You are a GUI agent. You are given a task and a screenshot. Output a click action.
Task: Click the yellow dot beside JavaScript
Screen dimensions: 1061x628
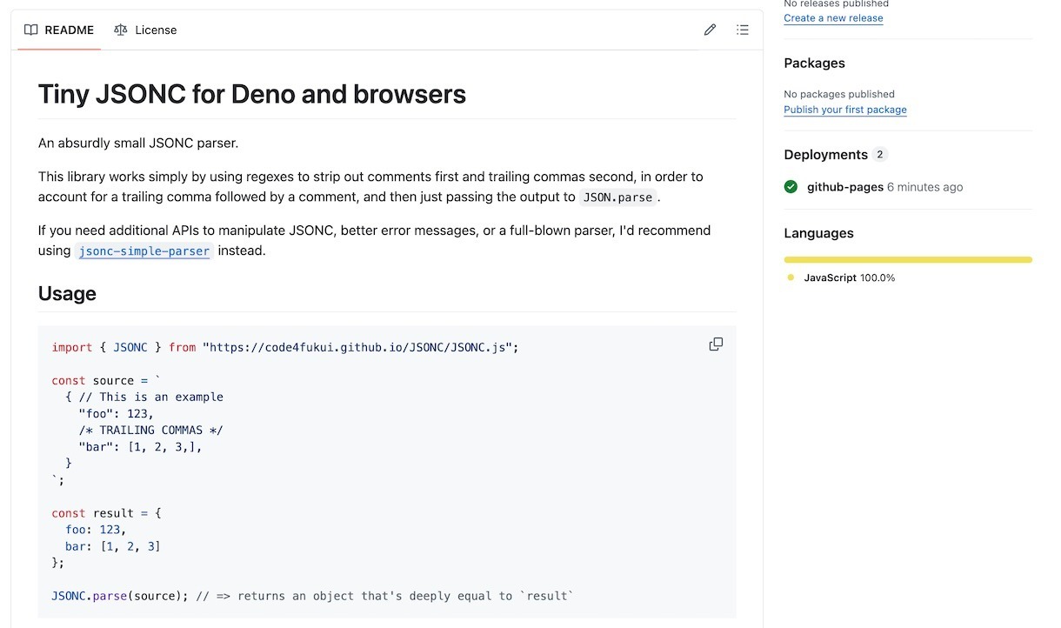791,277
